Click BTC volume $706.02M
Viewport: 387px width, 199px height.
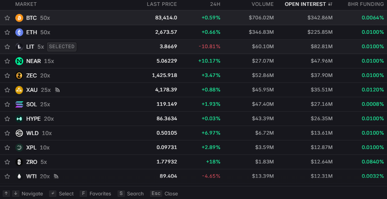261,18
